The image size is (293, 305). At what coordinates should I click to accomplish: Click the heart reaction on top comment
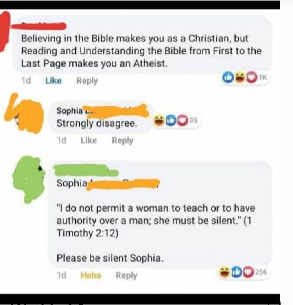click(x=252, y=78)
